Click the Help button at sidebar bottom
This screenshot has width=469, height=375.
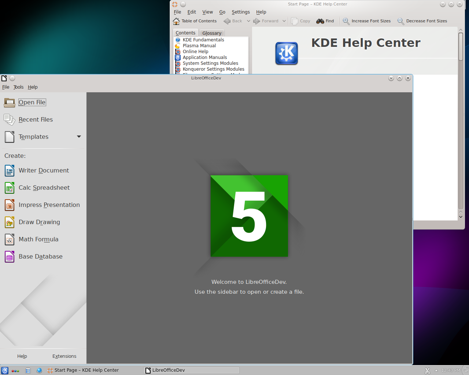[x=22, y=356]
